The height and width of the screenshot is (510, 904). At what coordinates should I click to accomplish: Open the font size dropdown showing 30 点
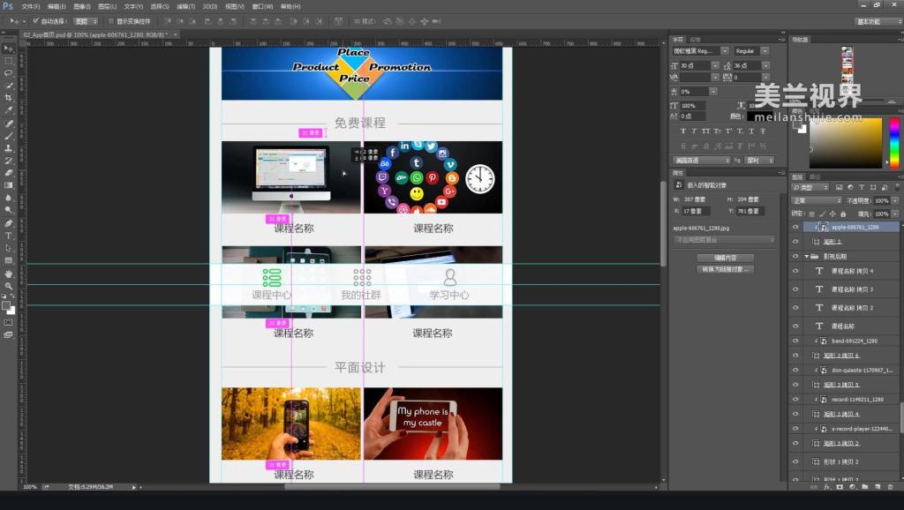[x=715, y=65]
